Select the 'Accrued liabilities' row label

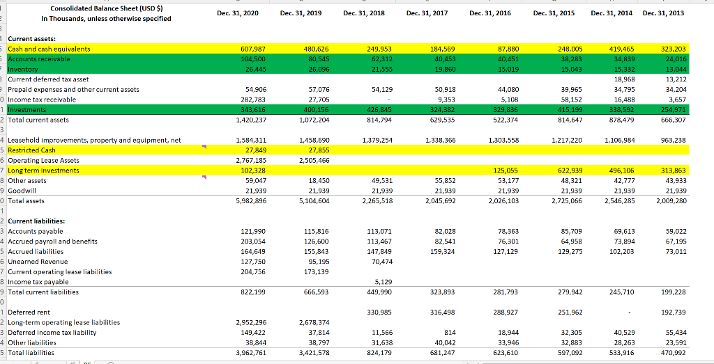36,251
